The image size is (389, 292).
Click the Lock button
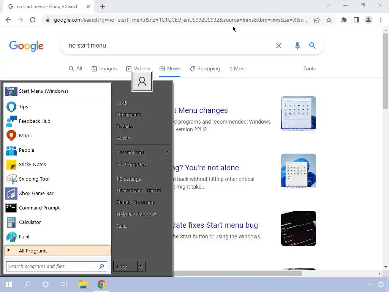(x=125, y=266)
